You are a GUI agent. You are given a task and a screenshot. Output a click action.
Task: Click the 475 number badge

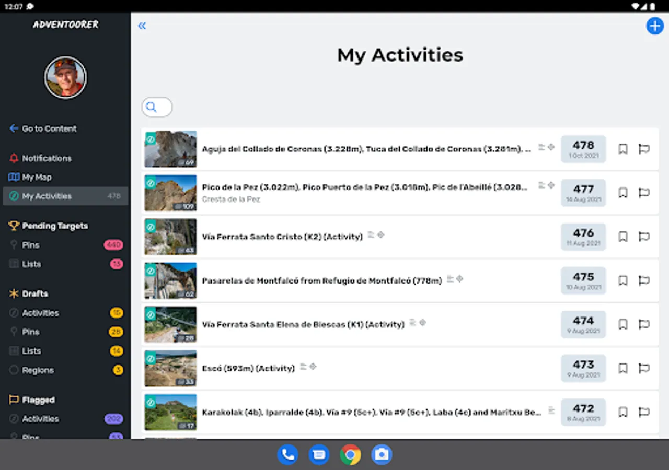point(583,280)
